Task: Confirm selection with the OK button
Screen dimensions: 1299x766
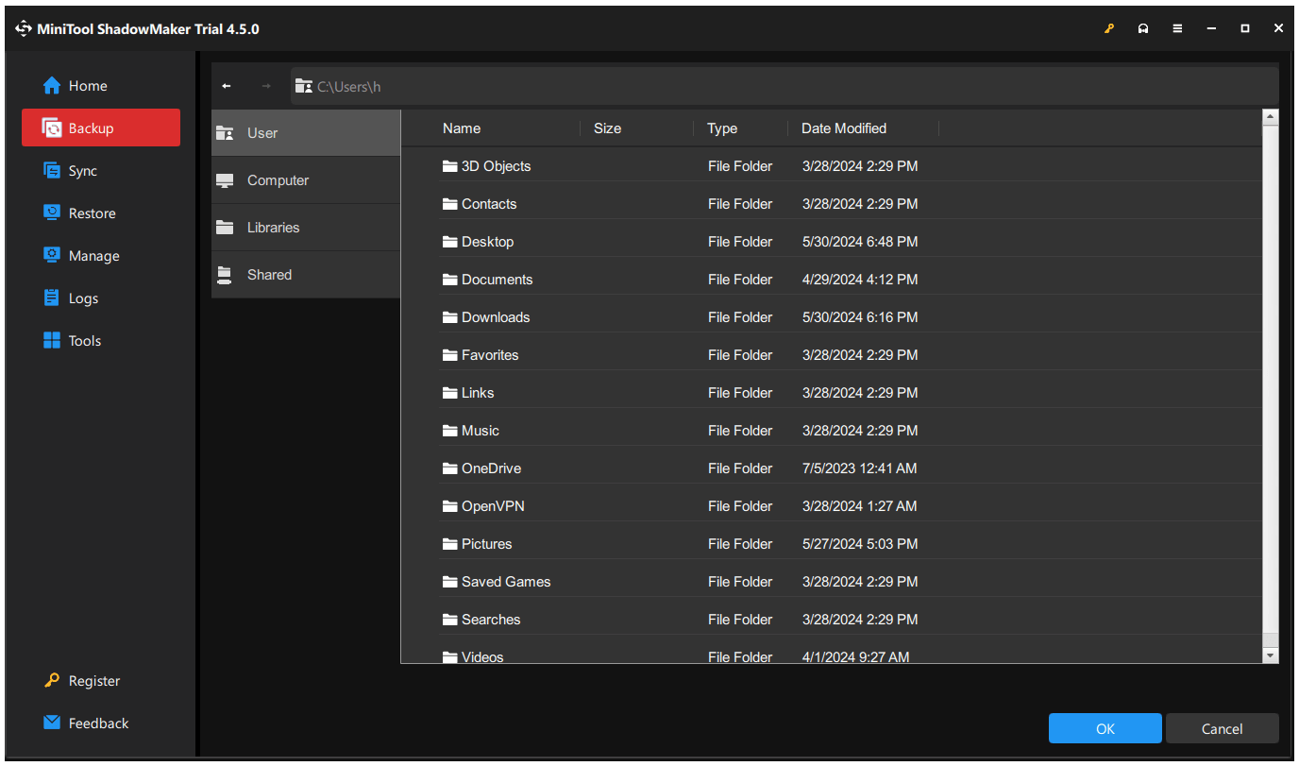Action: pos(1105,728)
